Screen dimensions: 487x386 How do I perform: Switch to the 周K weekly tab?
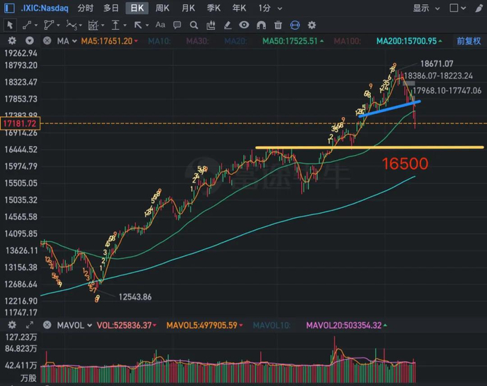coord(162,8)
